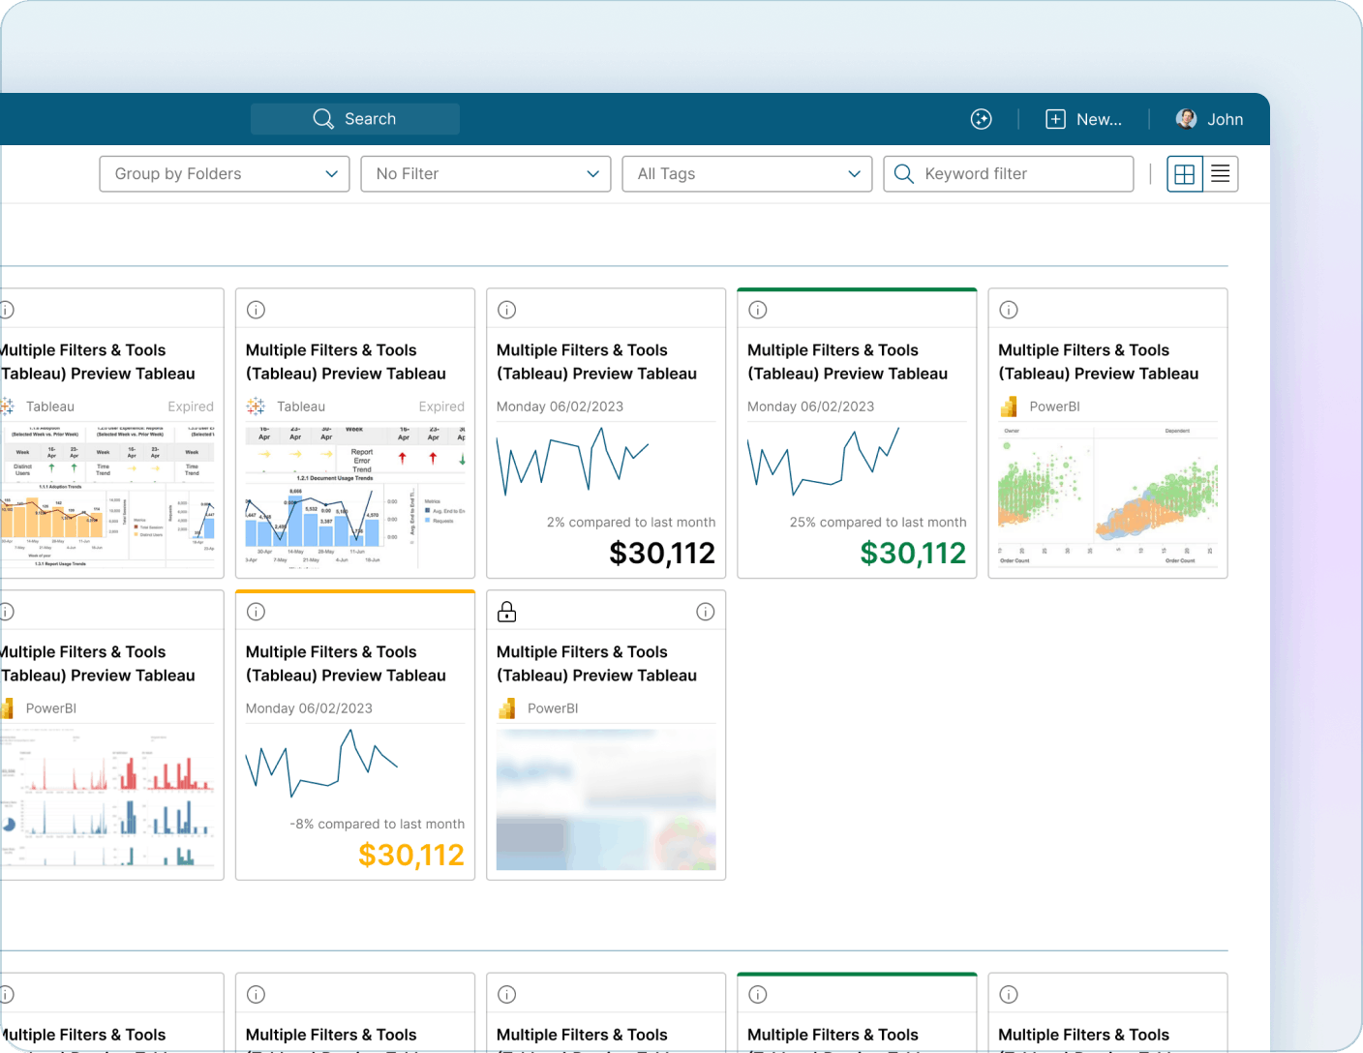Click the info icon on orange-bordered card
Screen dimensions: 1363x1053
256,611
